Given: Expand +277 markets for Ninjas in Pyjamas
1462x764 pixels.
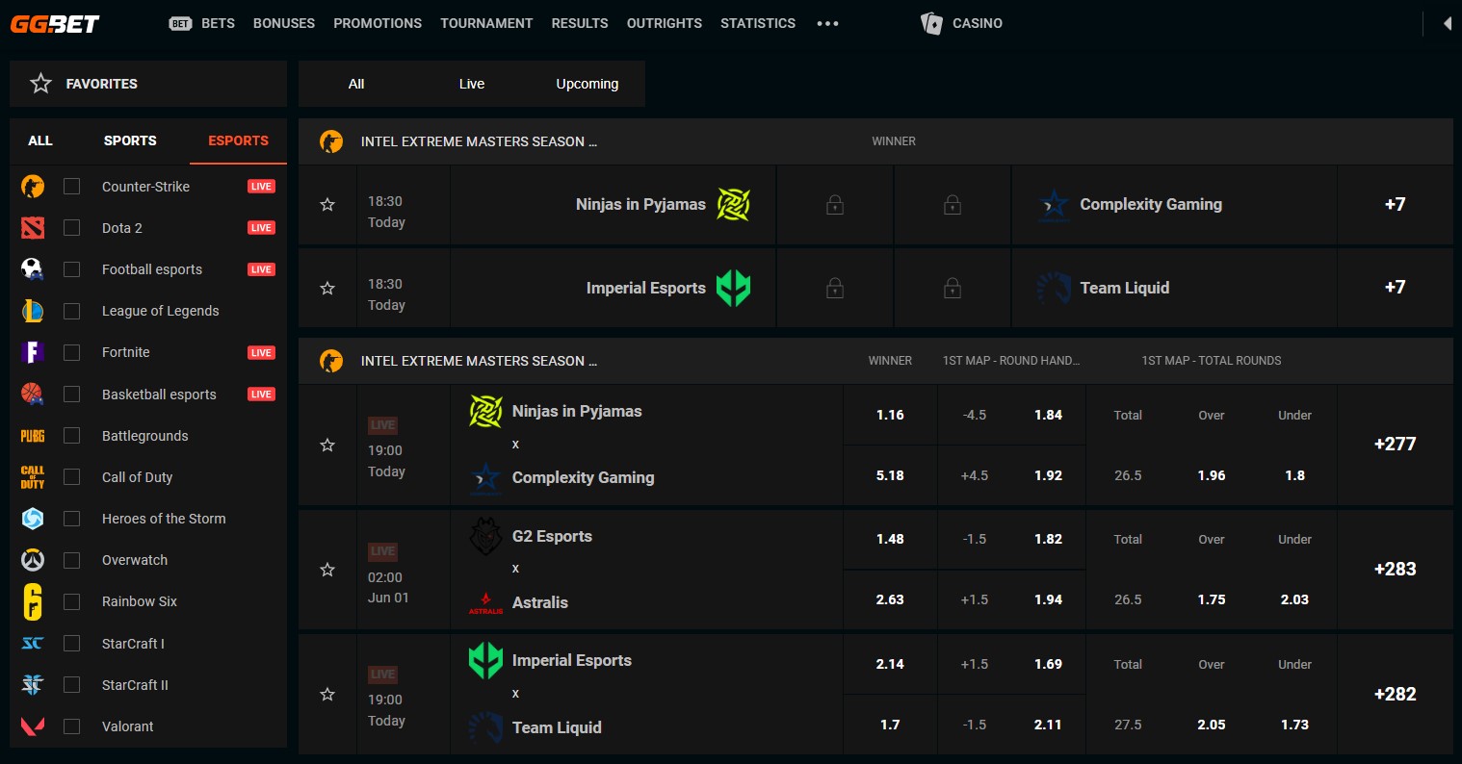Looking at the screenshot, I should (1395, 445).
